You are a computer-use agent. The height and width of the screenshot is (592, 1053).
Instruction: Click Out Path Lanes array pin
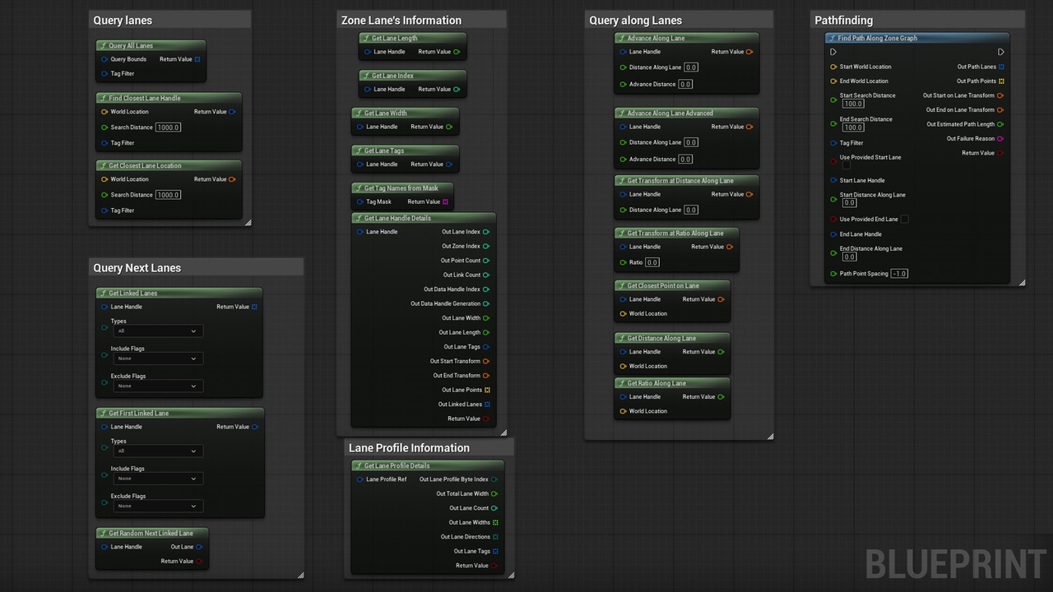coord(1001,67)
